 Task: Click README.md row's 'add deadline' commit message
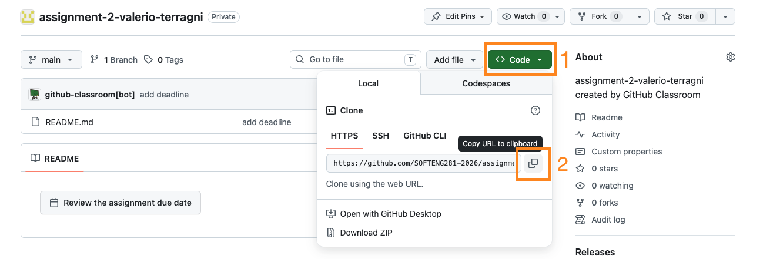tap(266, 122)
